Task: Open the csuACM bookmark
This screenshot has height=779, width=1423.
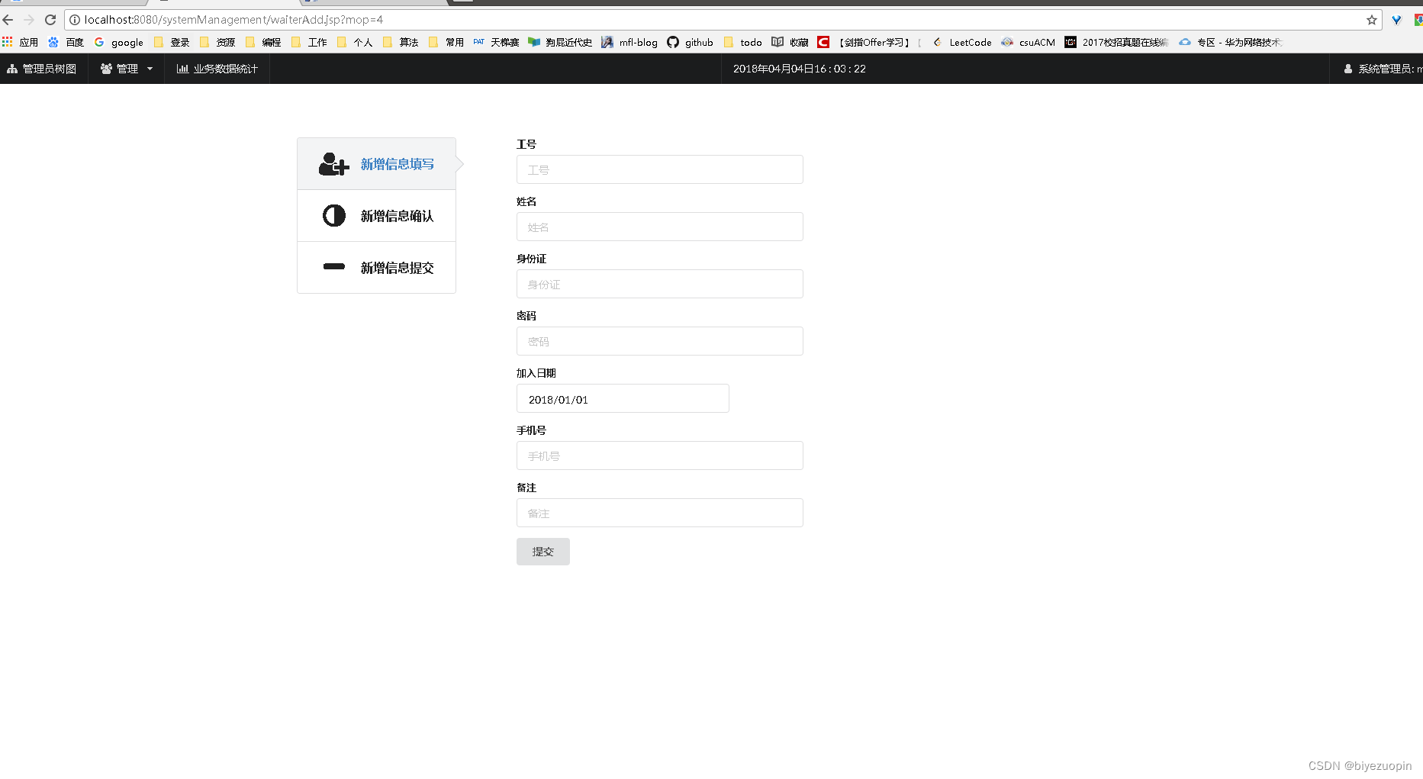Action: click(x=1029, y=42)
